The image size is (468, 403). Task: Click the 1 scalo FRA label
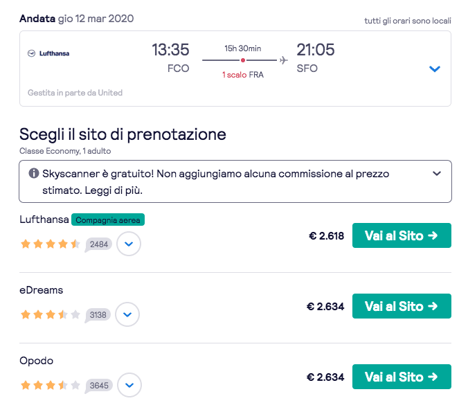pyautogui.click(x=242, y=74)
